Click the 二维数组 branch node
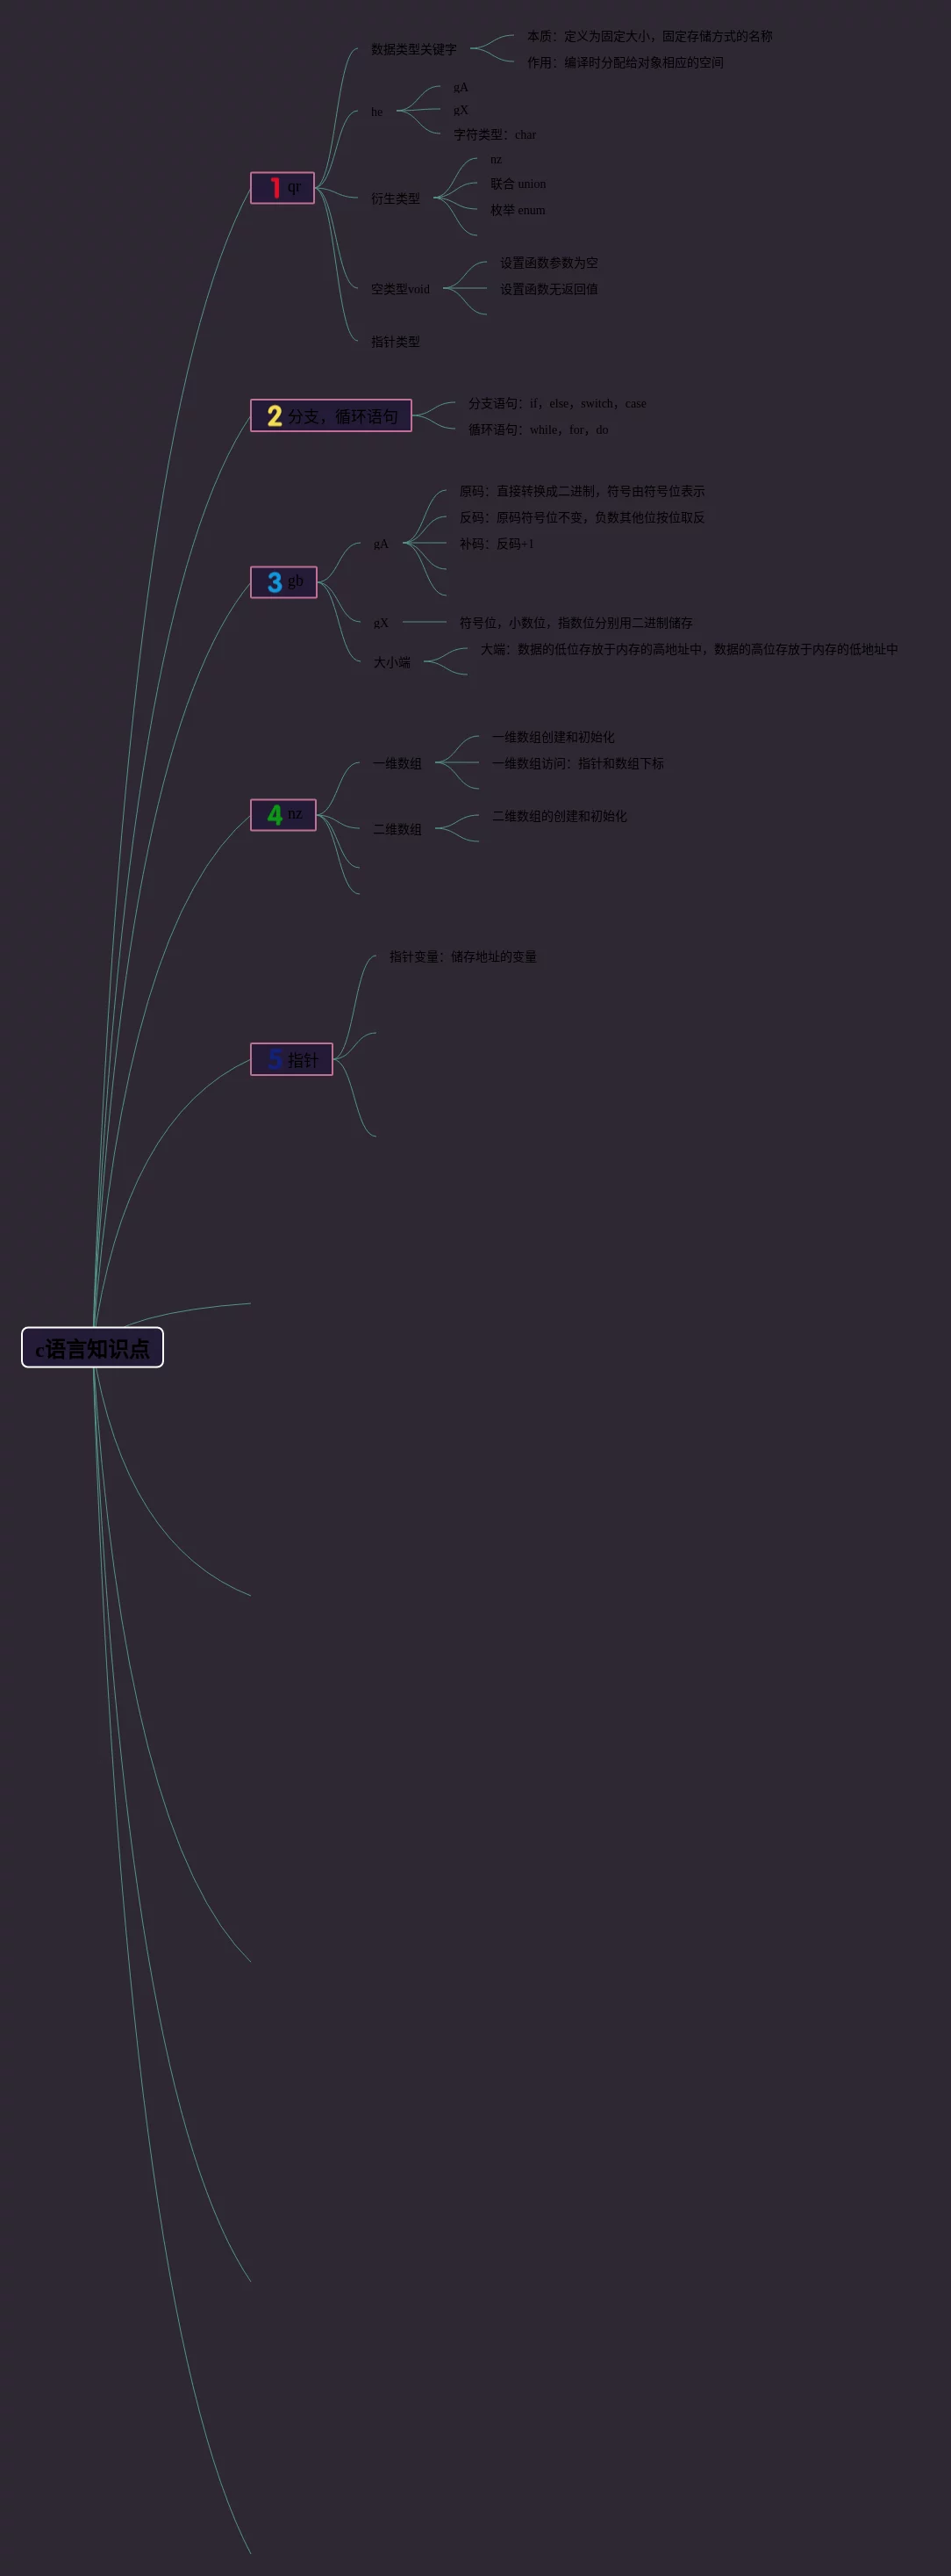This screenshot has width=951, height=2576. (x=397, y=829)
